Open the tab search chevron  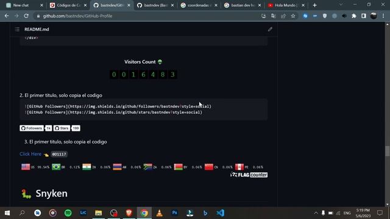click(341, 5)
